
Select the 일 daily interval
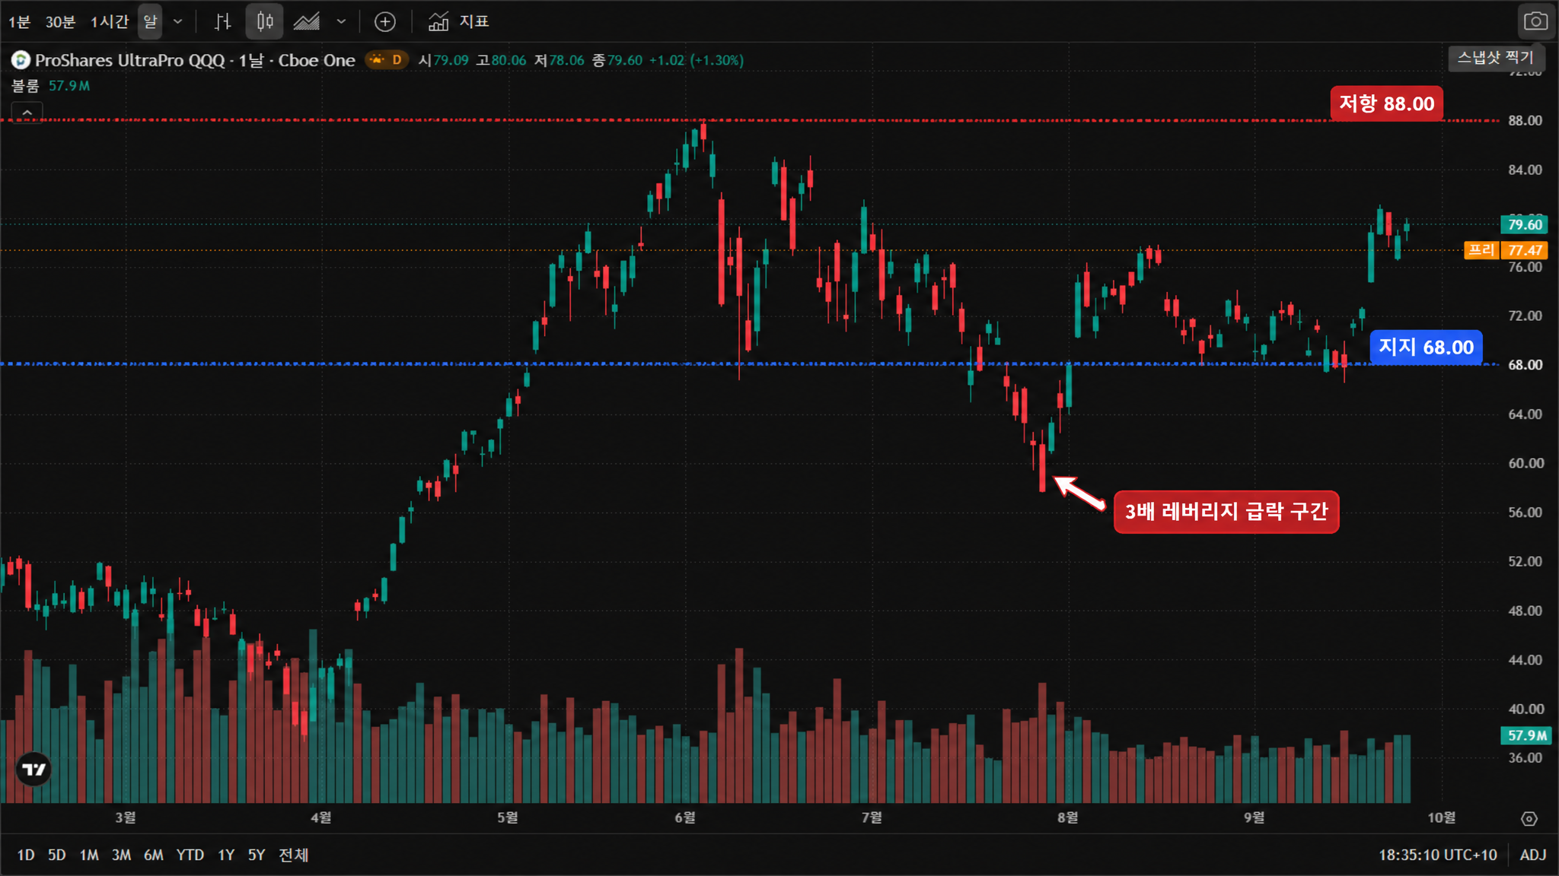click(150, 22)
